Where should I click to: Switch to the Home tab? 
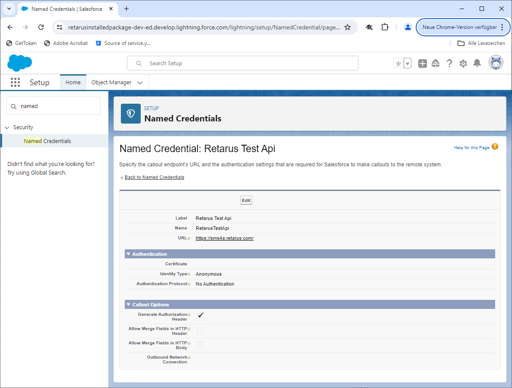pos(73,83)
